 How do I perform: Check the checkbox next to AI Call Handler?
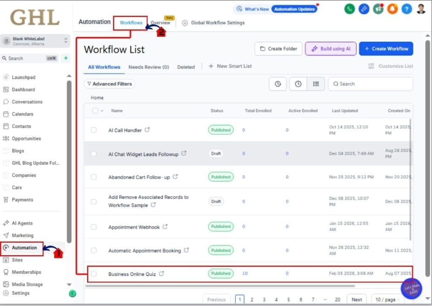pyautogui.click(x=94, y=130)
